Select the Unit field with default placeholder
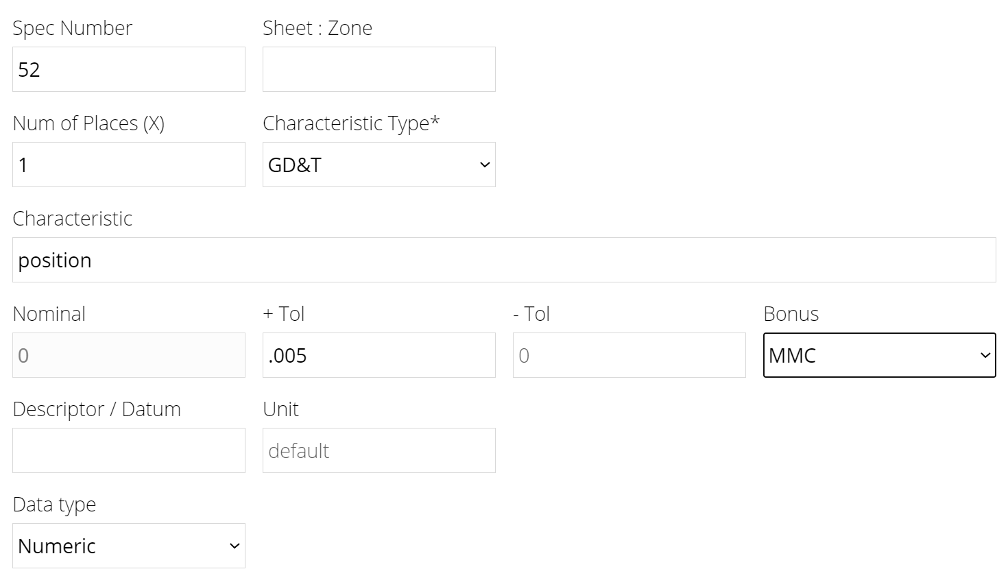This screenshot has width=1008, height=580. pyautogui.click(x=379, y=450)
